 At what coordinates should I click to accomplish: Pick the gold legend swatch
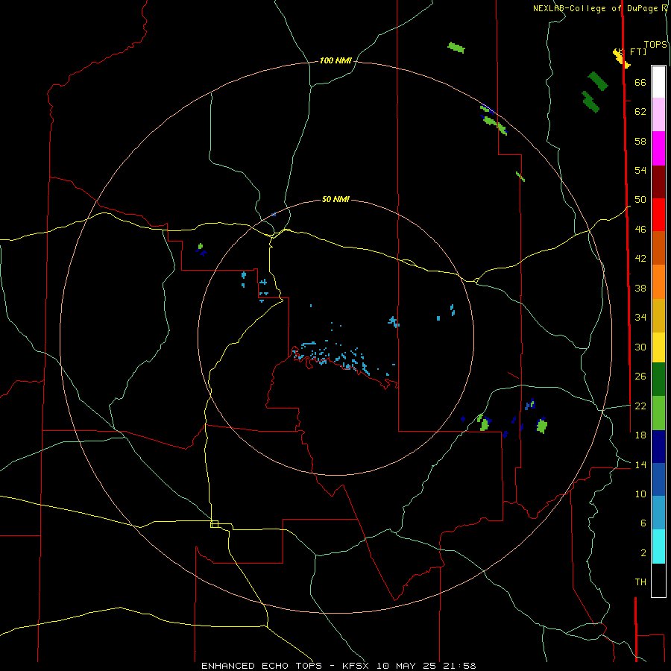[658, 315]
